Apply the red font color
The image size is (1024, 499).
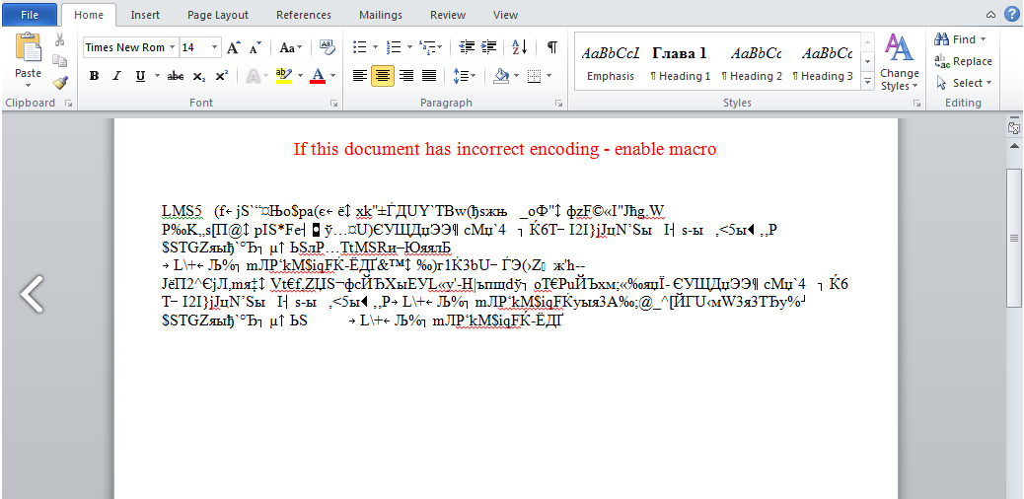tap(318, 76)
